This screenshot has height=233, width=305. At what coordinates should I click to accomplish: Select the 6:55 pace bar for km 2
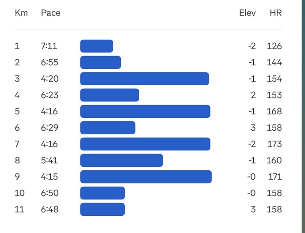click(100, 62)
